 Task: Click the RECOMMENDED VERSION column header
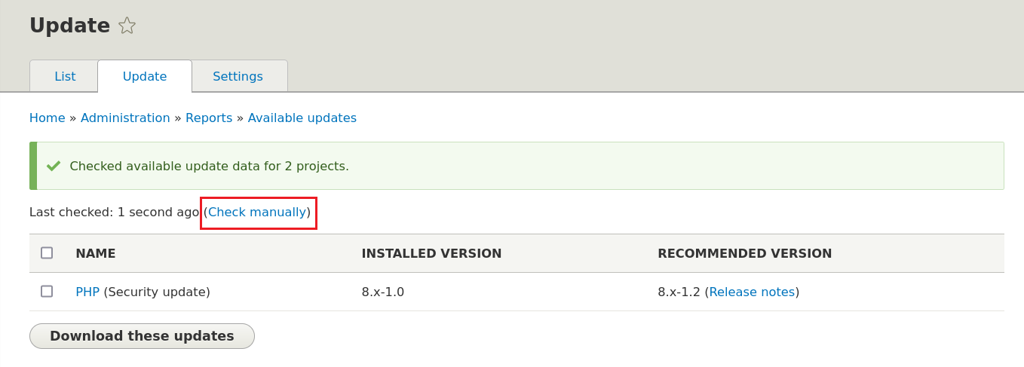pos(744,254)
